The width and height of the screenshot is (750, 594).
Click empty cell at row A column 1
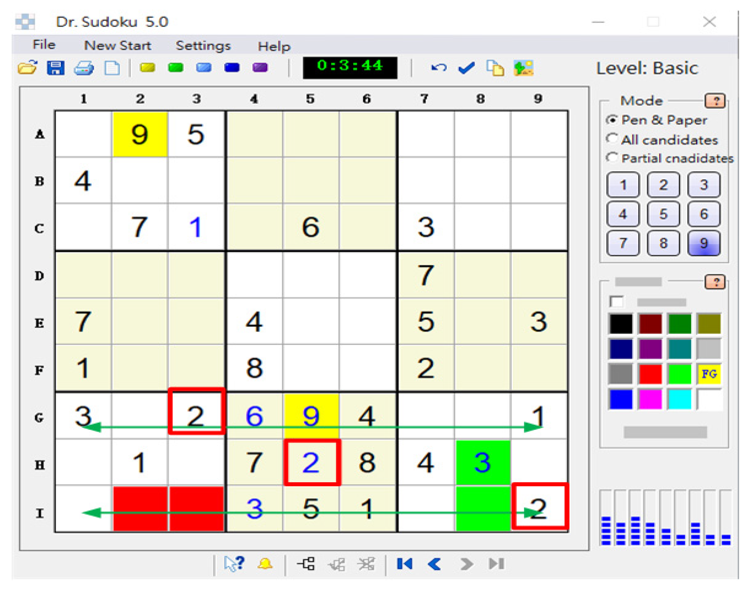pyautogui.click(x=83, y=134)
